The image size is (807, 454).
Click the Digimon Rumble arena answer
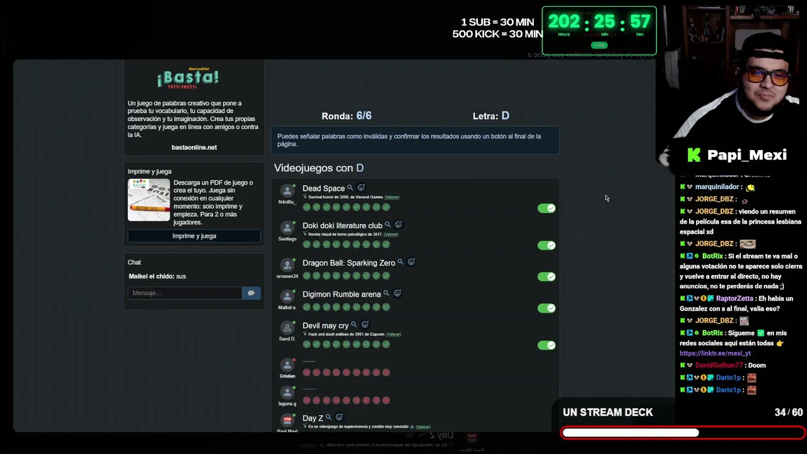click(342, 294)
